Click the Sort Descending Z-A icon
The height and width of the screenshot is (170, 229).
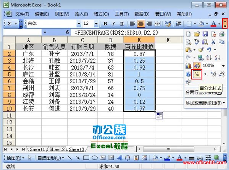[218, 58]
